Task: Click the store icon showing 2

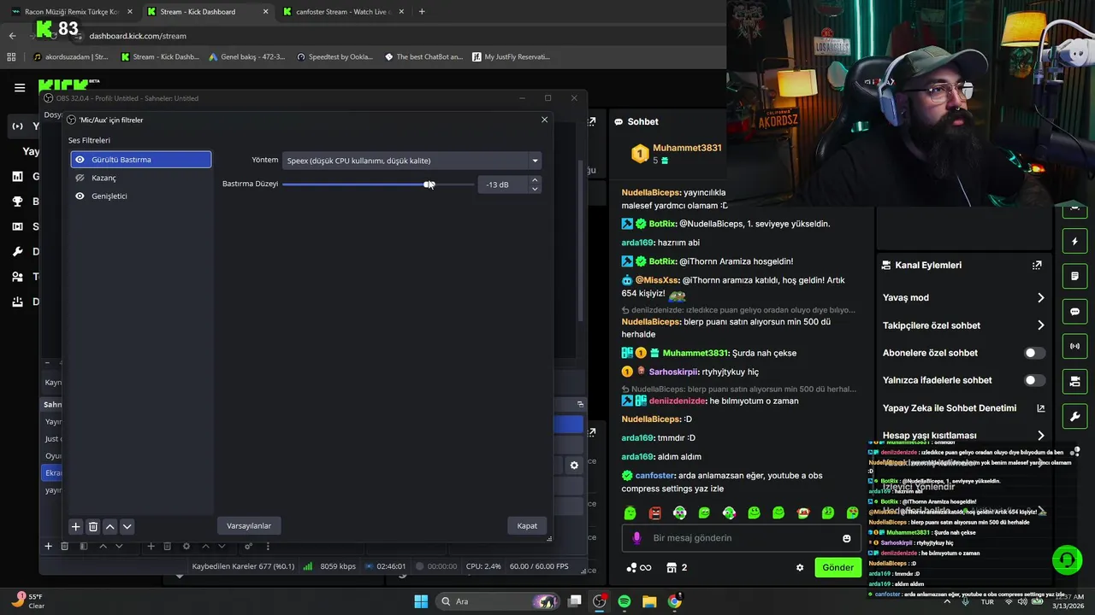Action: [677, 567]
